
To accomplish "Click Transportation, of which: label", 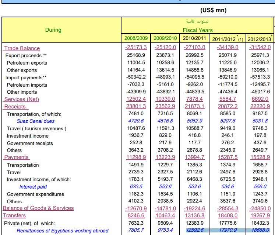I will pos(34,114).
